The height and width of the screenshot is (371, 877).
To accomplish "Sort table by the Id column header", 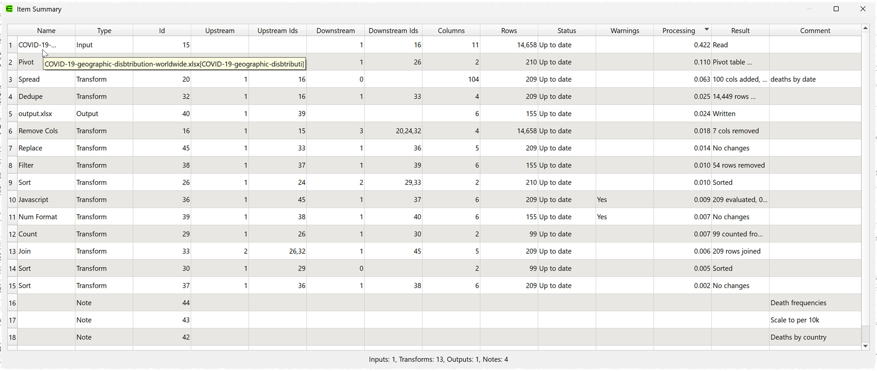I will pyautogui.click(x=162, y=31).
